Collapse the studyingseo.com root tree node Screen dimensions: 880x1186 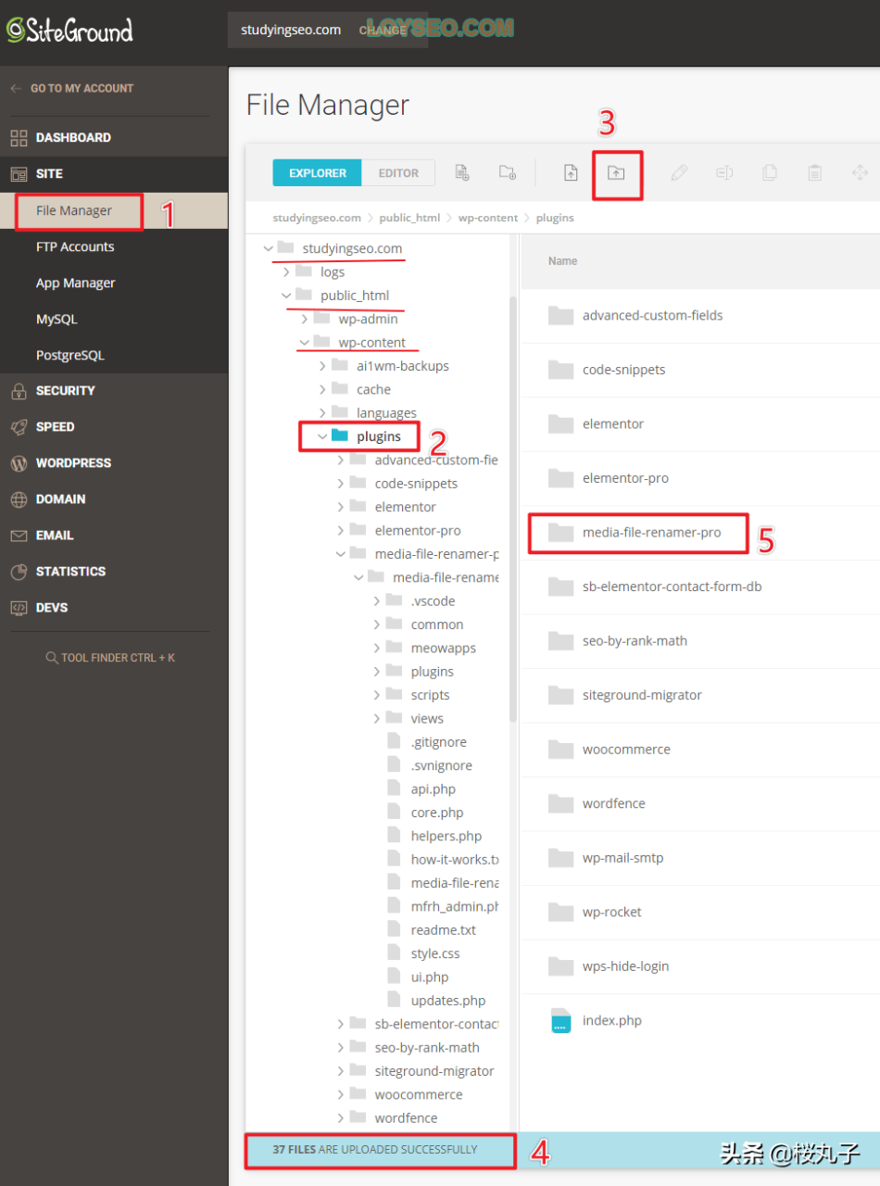[x=269, y=248]
